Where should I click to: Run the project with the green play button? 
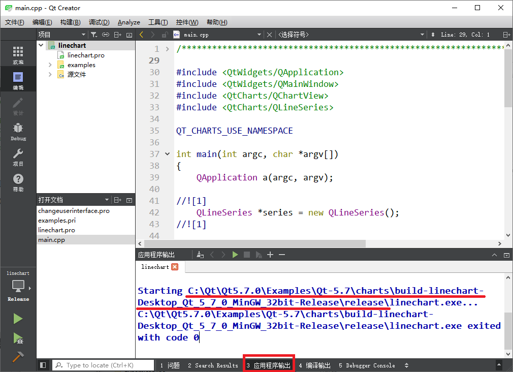tap(18, 319)
